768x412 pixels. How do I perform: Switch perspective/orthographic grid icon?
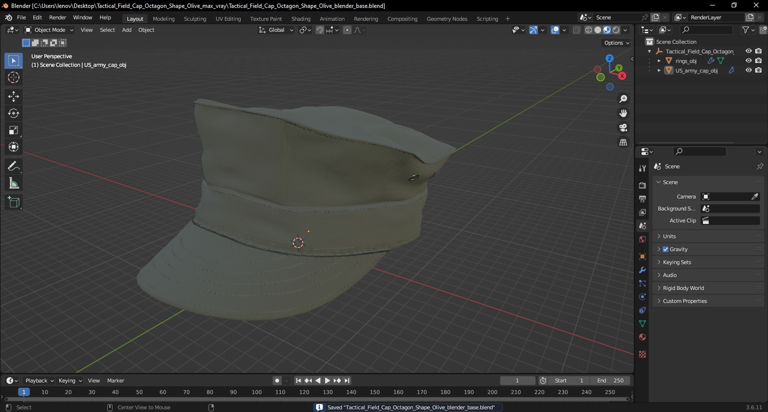623,142
